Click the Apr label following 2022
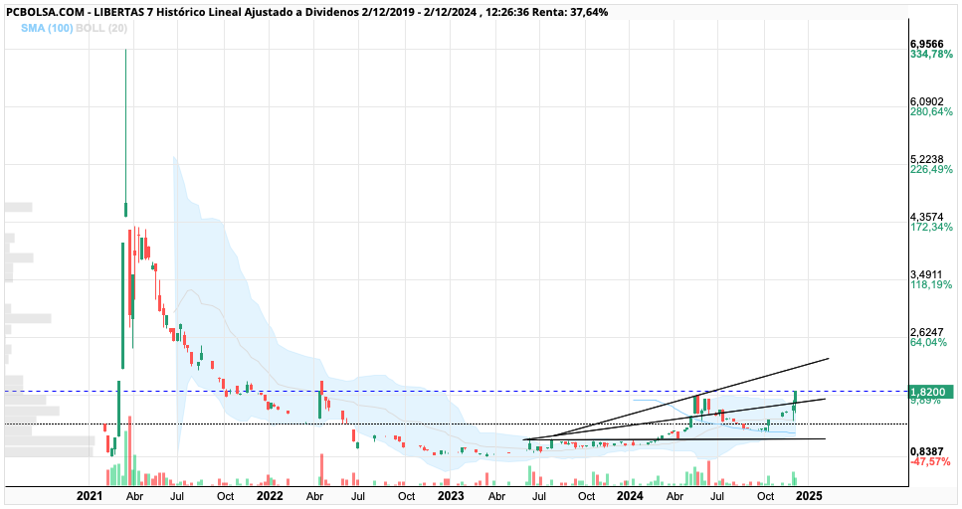This screenshot has height=509, width=962. coord(314,496)
